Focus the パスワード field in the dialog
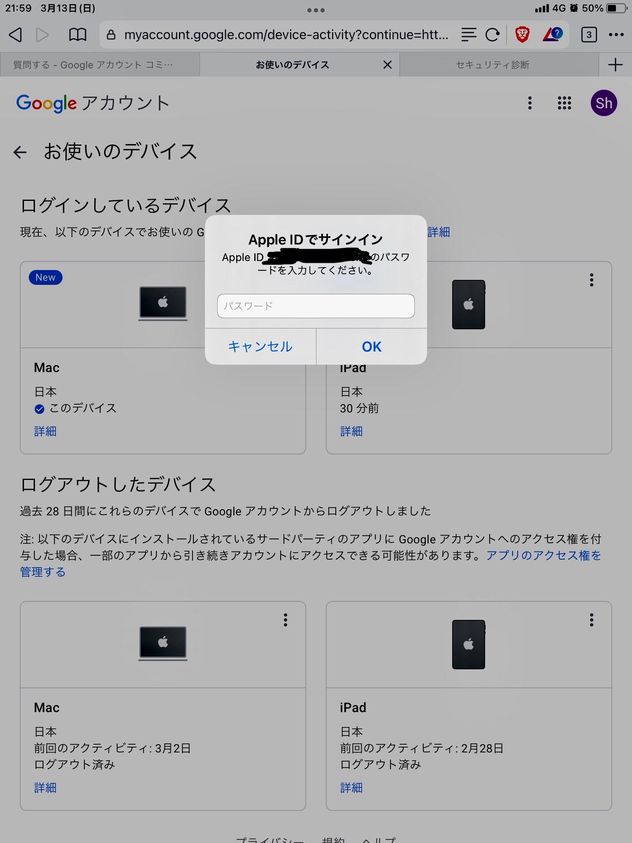Image resolution: width=632 pixels, height=843 pixels. (316, 306)
